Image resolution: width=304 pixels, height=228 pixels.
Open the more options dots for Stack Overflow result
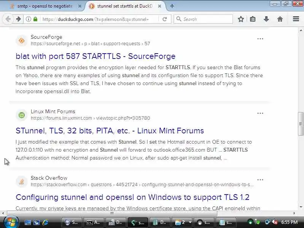point(260,180)
